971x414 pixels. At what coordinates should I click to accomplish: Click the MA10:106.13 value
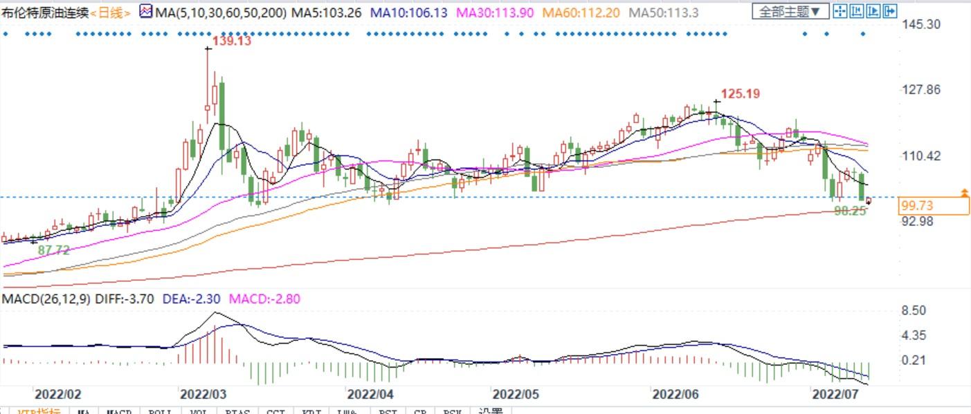click(x=409, y=12)
